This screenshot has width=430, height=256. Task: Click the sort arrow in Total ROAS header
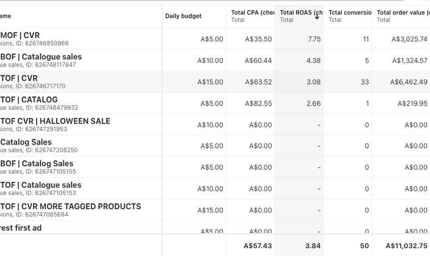click(317, 16)
